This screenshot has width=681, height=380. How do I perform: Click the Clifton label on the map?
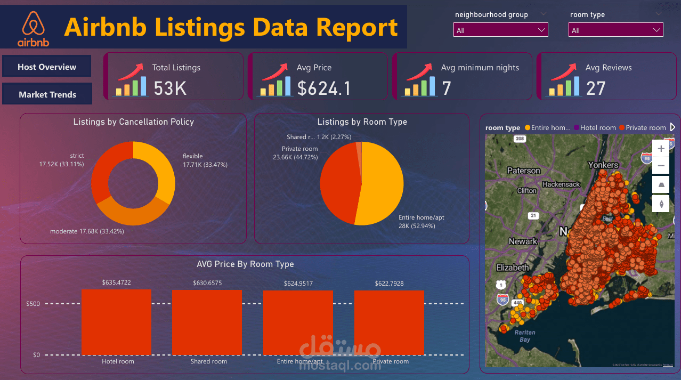pyautogui.click(x=526, y=190)
